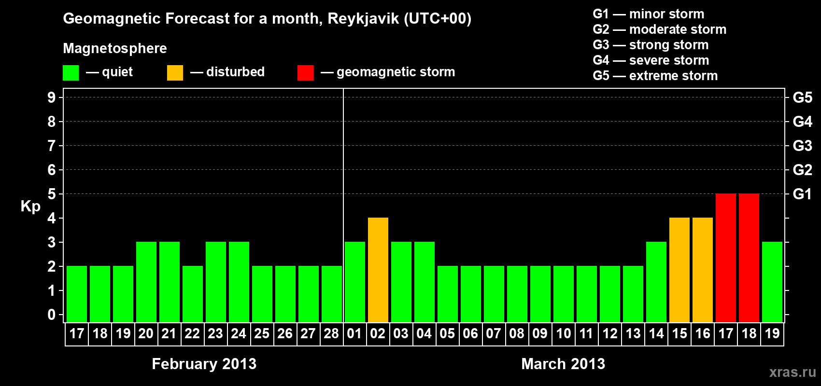
Task: Click the G5 label on right axis
Action: coord(803,97)
